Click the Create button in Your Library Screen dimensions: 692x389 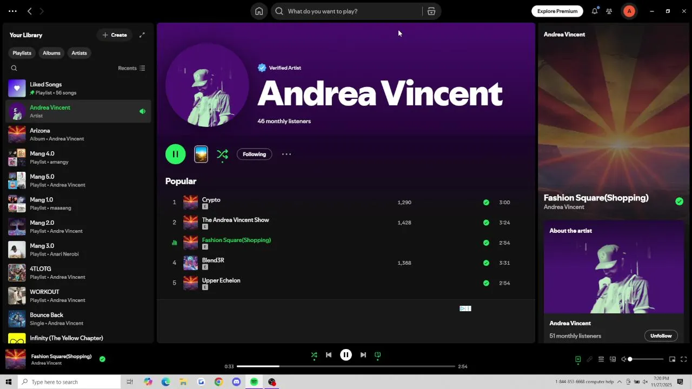[x=115, y=35]
